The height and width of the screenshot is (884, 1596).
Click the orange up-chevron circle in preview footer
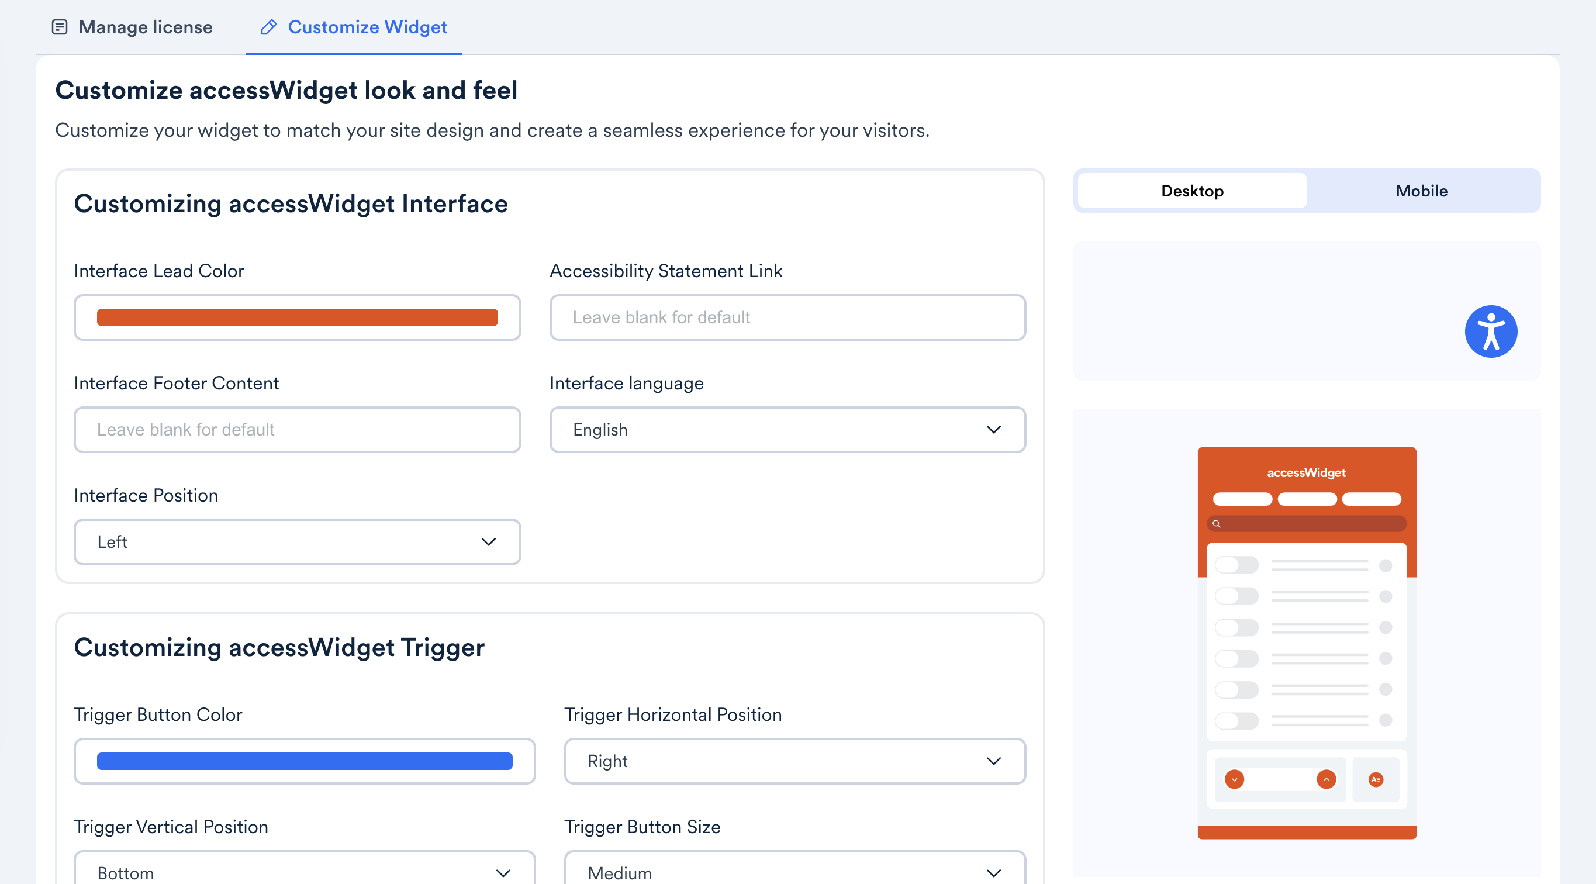click(1326, 779)
